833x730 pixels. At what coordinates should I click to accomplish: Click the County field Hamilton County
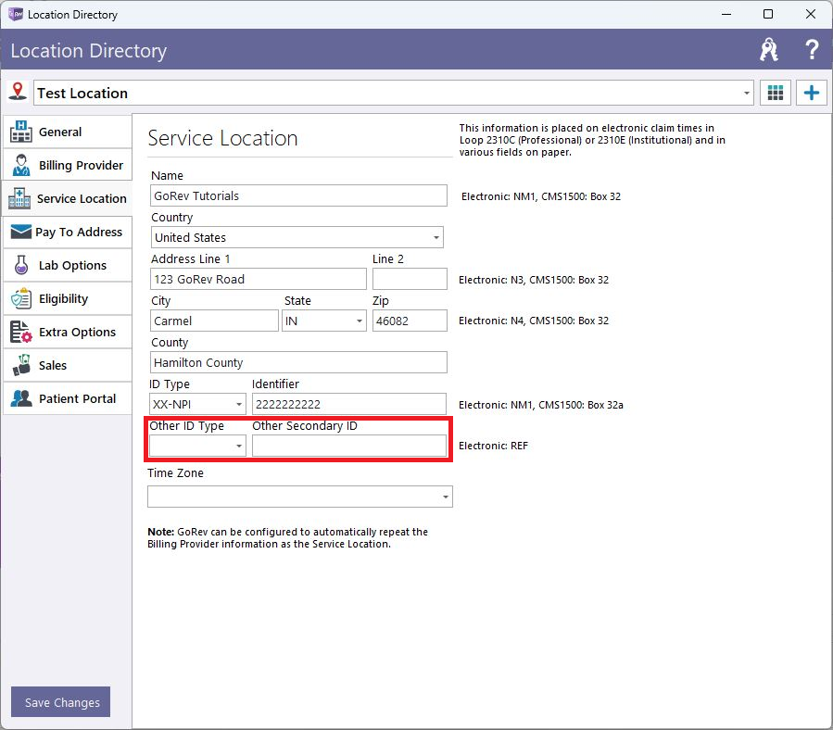(298, 362)
